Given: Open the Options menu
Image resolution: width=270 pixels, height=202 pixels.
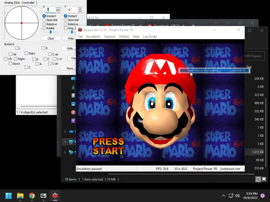Looking at the screenshot, I should click(x=110, y=37).
